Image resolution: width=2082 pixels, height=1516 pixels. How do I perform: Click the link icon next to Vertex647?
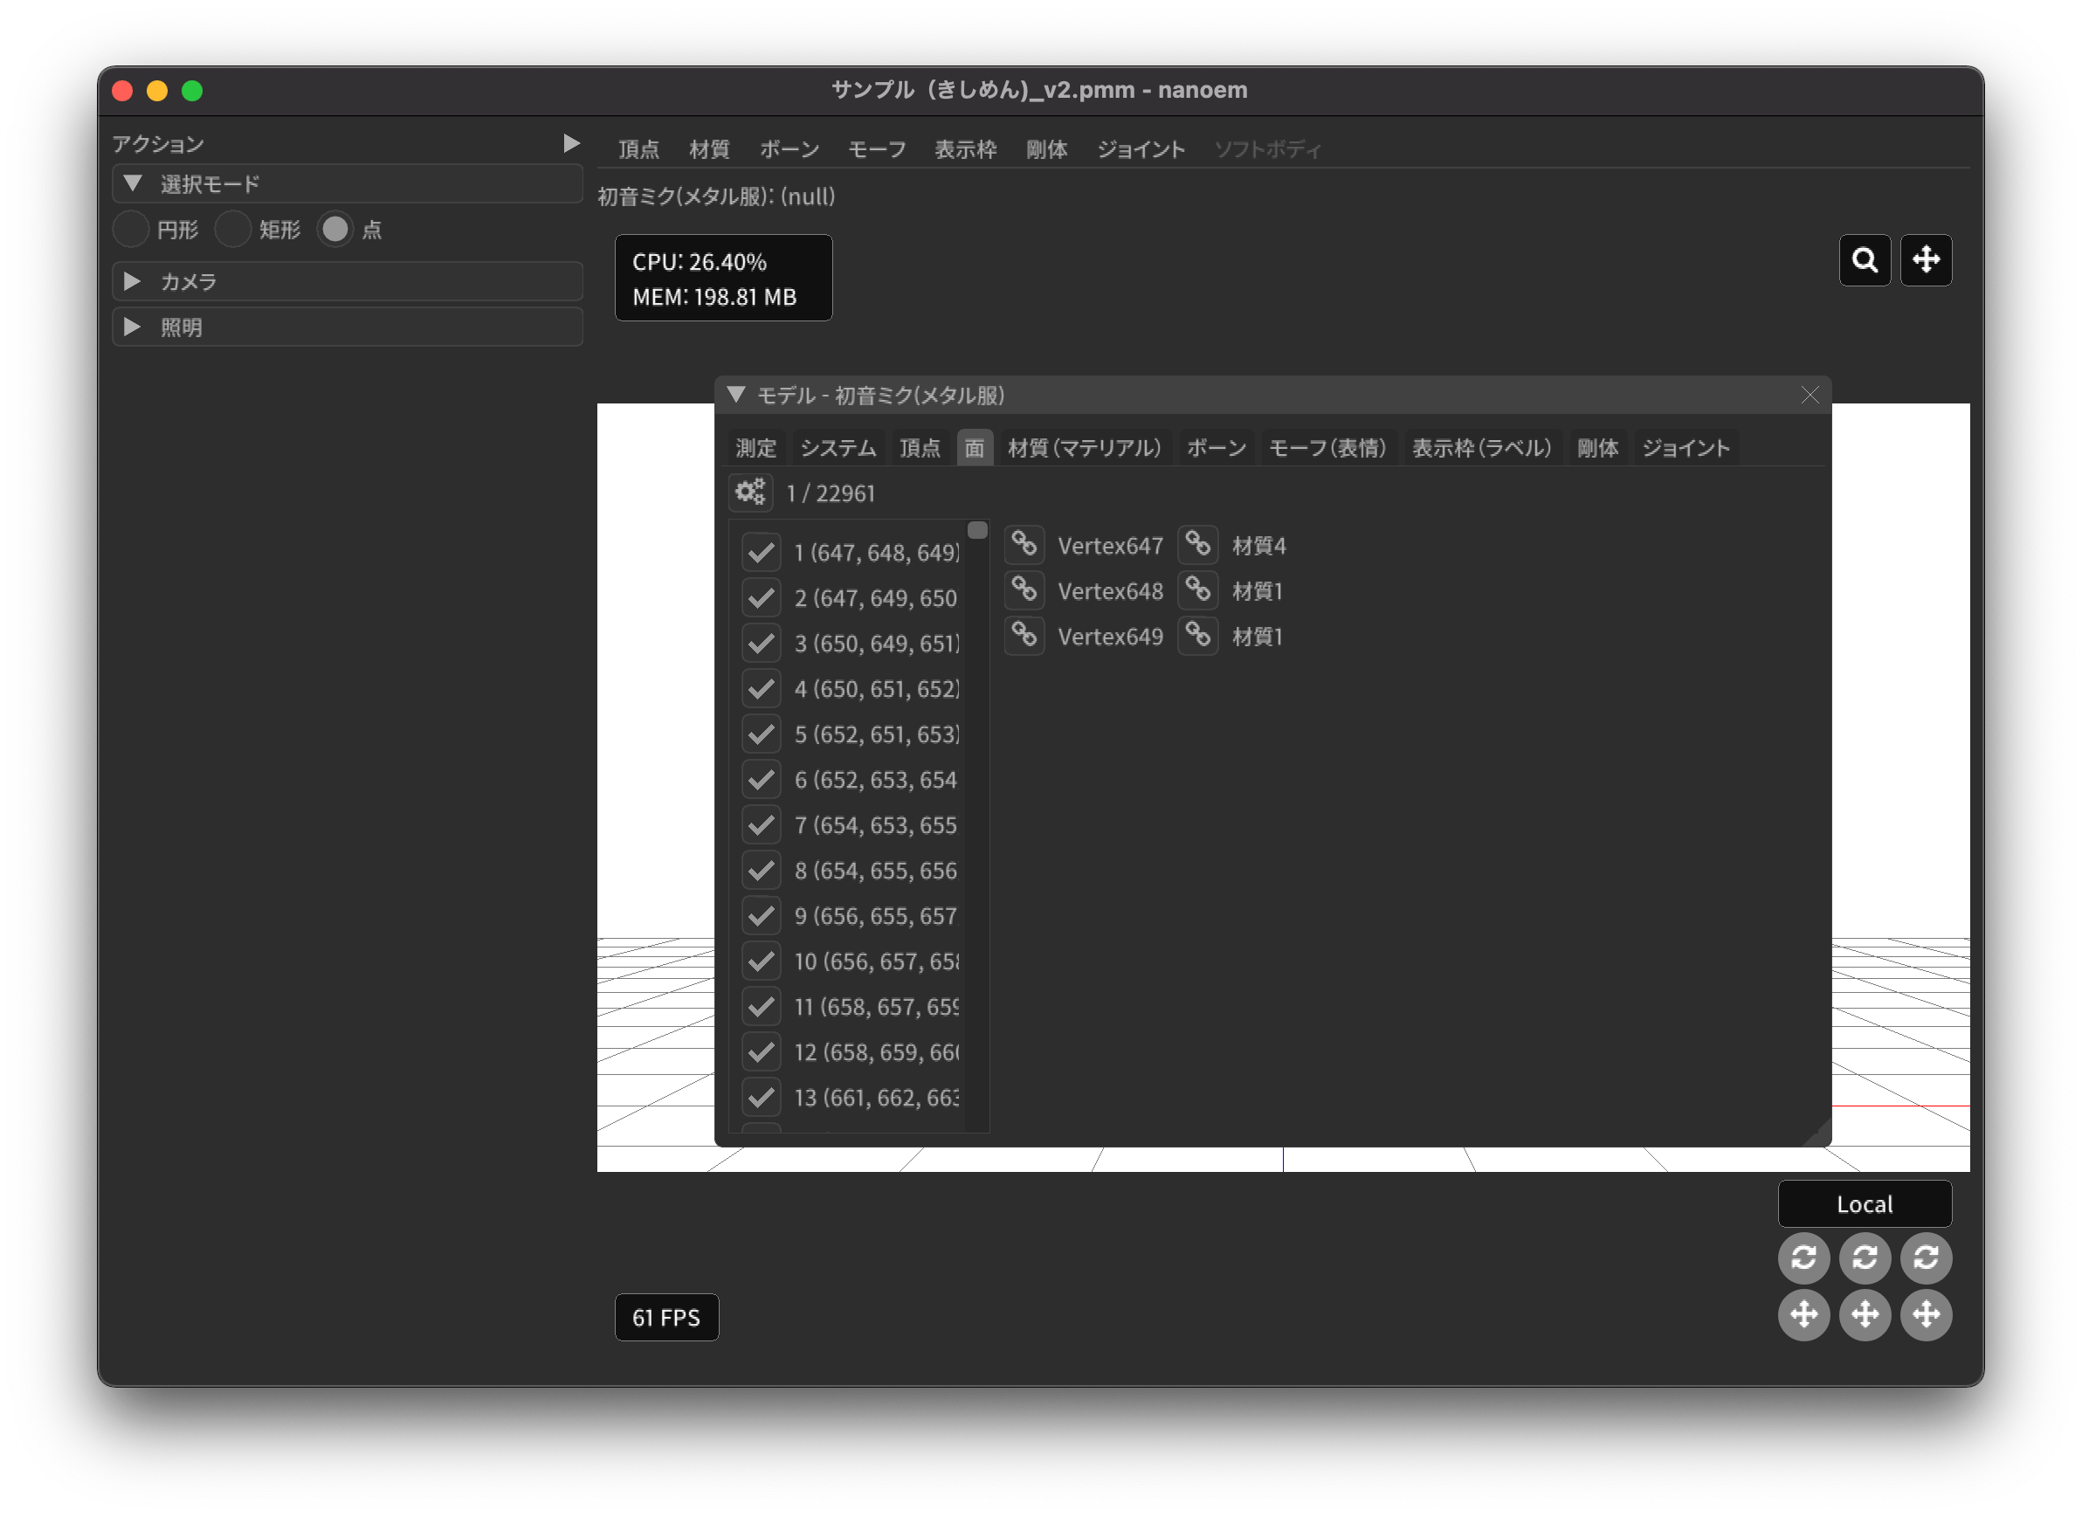point(1024,545)
